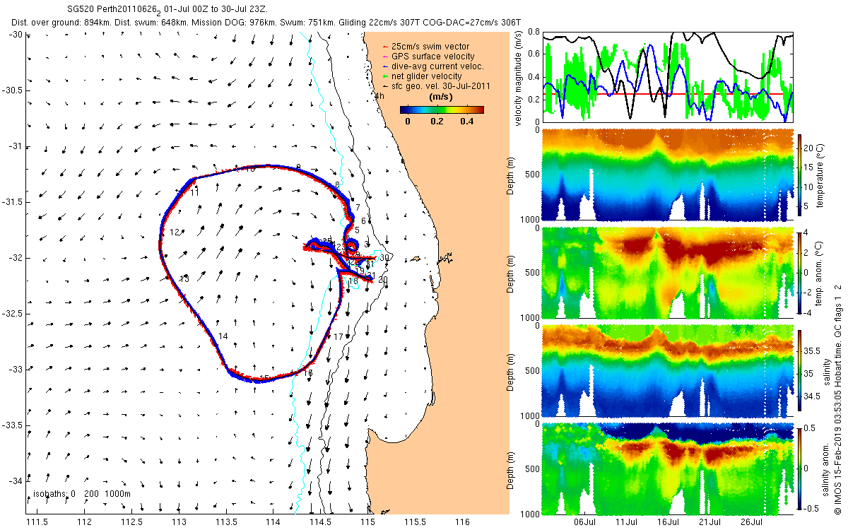The height and width of the screenshot is (530, 848).
Task: Click the salinity colorbar
Action: [800, 370]
